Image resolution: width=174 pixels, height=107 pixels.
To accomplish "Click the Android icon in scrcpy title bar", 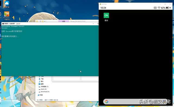I will coord(100,4).
